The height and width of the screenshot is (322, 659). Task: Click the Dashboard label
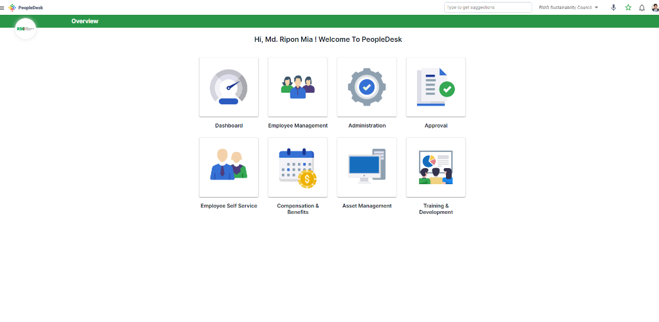pyautogui.click(x=228, y=126)
